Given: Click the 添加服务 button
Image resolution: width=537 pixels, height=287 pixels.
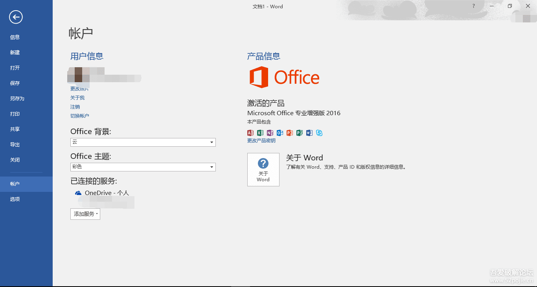Looking at the screenshot, I should tap(85, 214).
